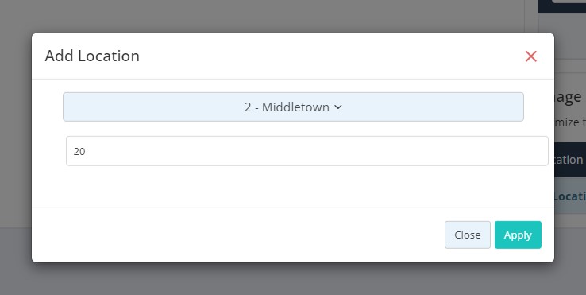Click the '20' value in text box
The image size is (586, 295).
pyautogui.click(x=79, y=152)
